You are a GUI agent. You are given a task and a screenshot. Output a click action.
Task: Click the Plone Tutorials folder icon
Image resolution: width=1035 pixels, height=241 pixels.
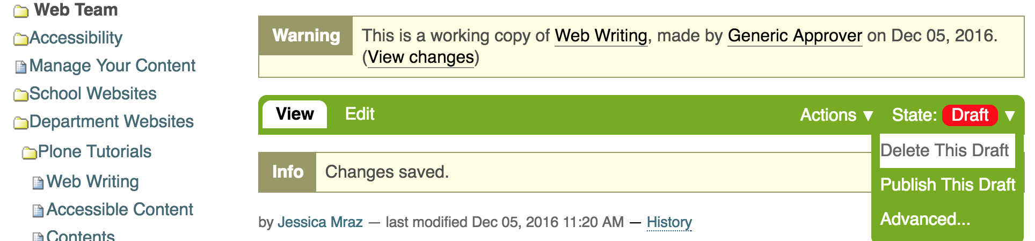point(30,152)
